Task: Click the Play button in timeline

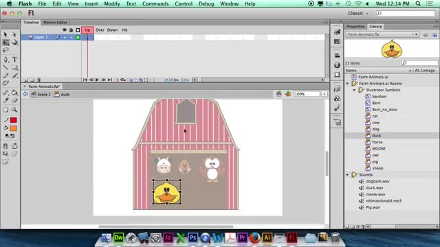Action: (x=97, y=80)
